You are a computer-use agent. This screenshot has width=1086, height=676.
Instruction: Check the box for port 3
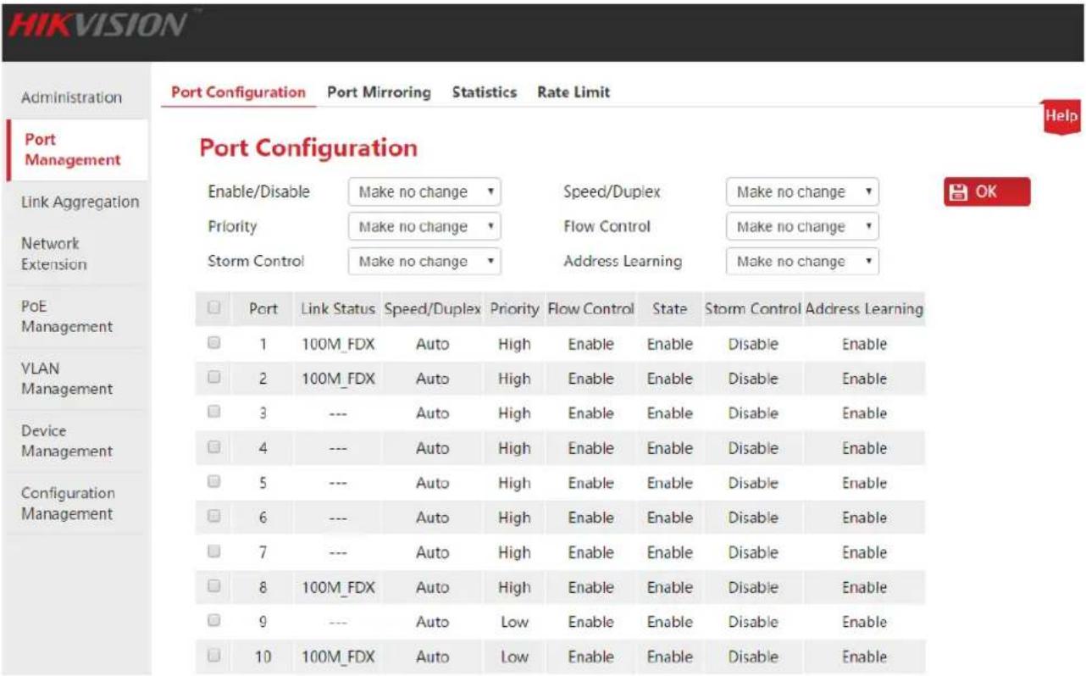click(x=214, y=413)
